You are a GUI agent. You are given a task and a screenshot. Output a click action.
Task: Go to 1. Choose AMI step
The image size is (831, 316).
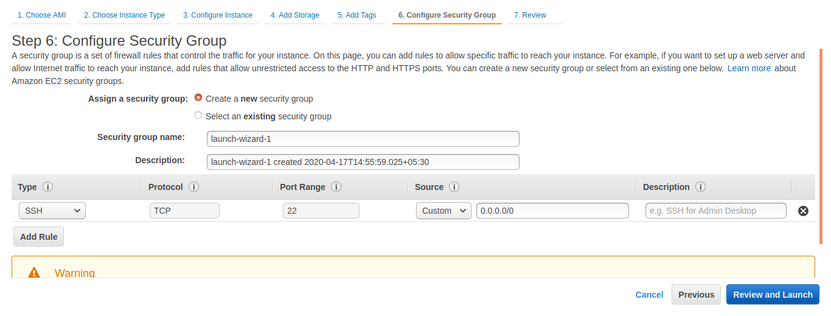click(42, 15)
